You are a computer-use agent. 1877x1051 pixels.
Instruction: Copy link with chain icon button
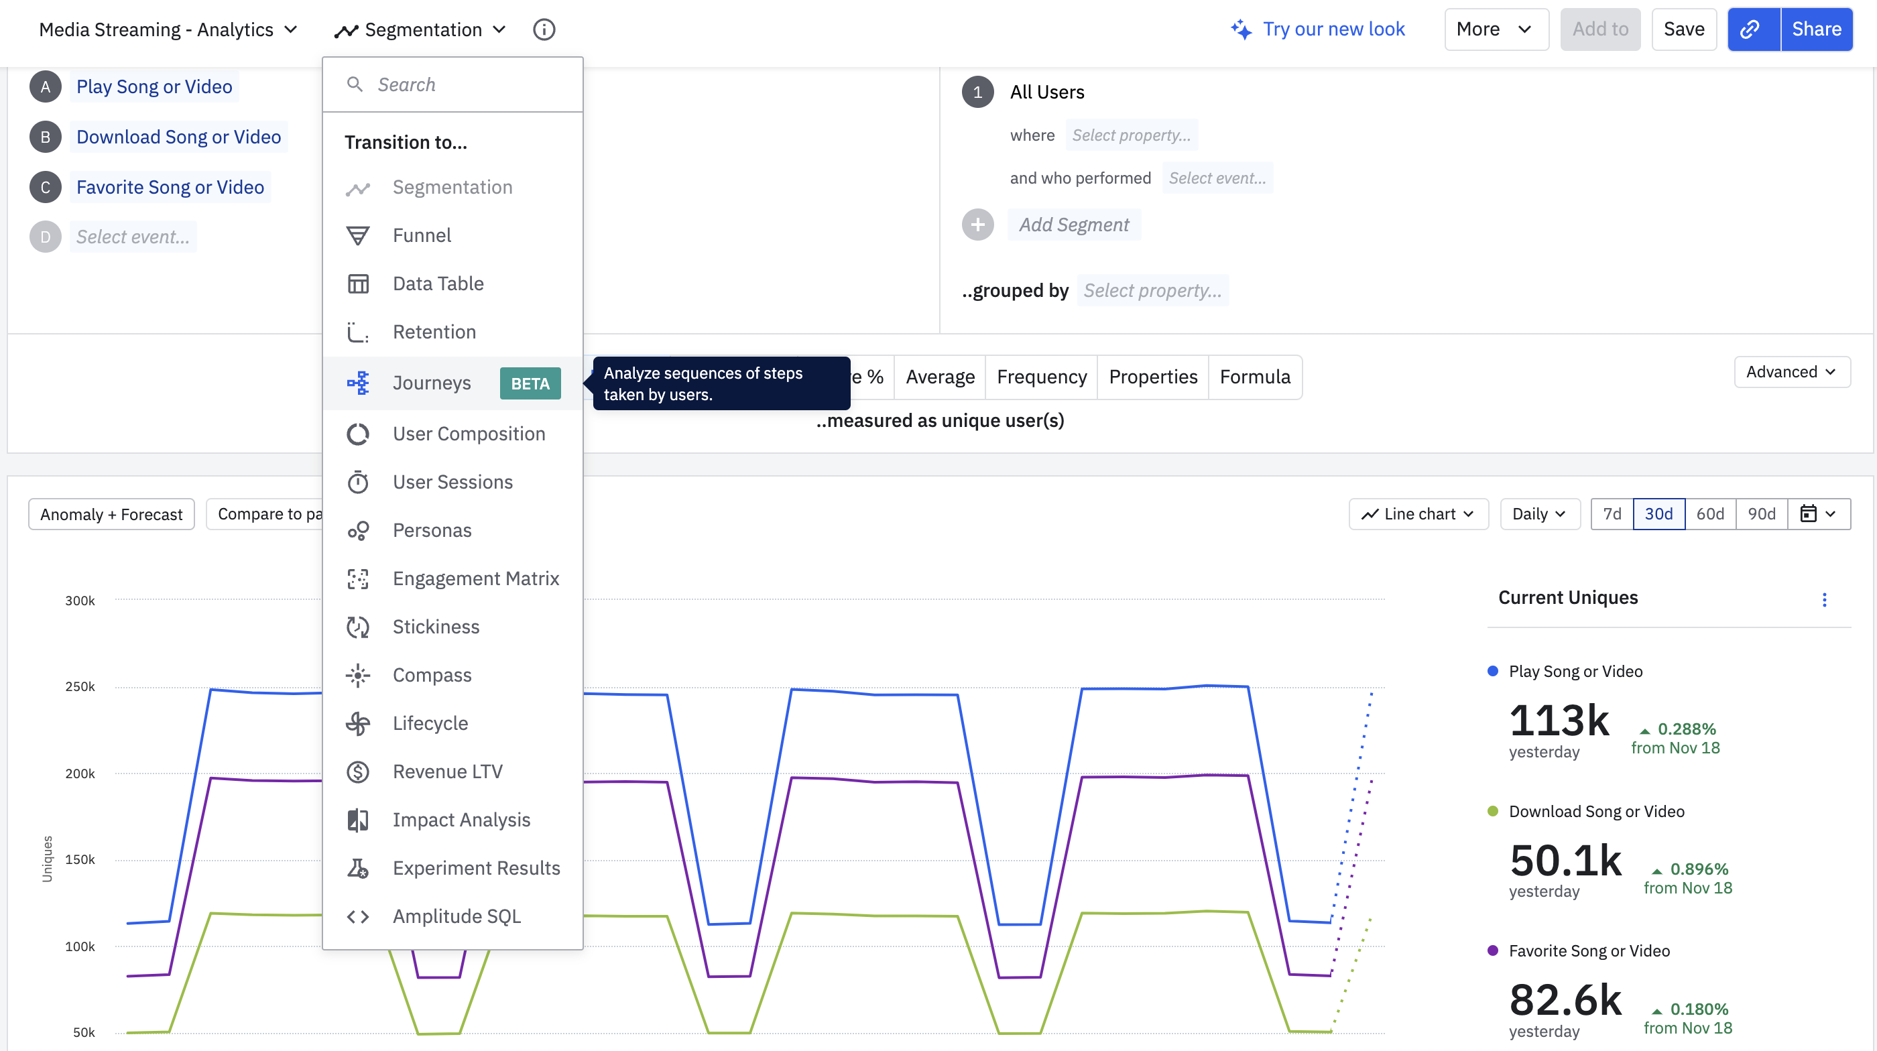pos(1752,29)
